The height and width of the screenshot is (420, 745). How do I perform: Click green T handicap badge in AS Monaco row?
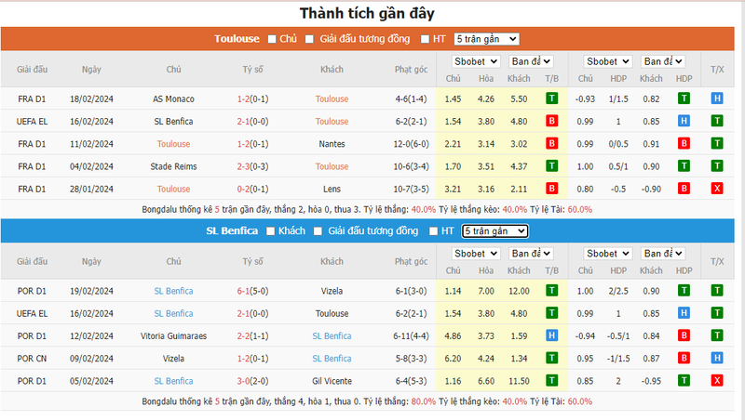[x=684, y=98]
